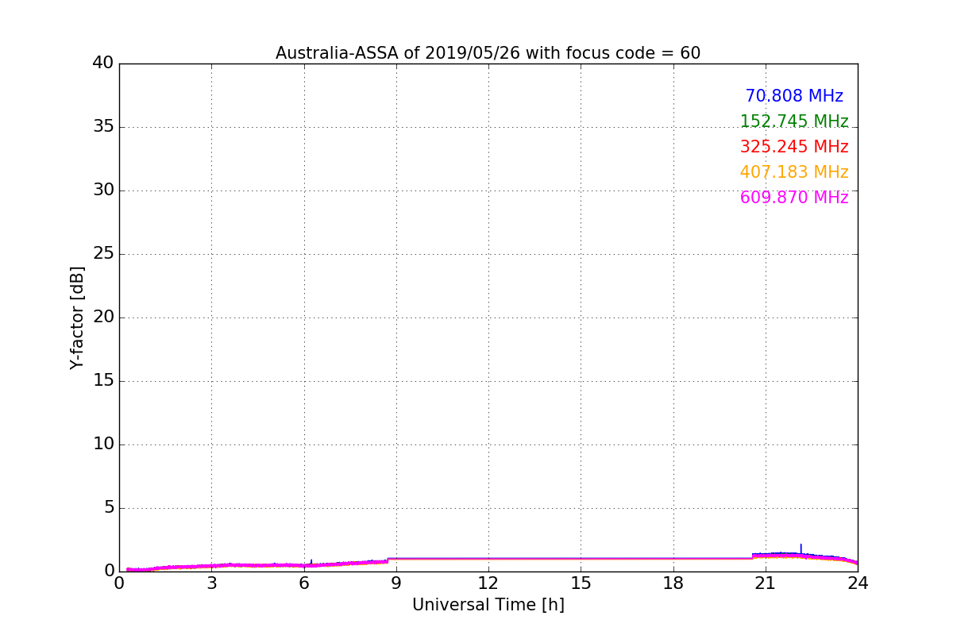Click the y-axis tick label 35
The image size is (953, 635).
point(103,127)
